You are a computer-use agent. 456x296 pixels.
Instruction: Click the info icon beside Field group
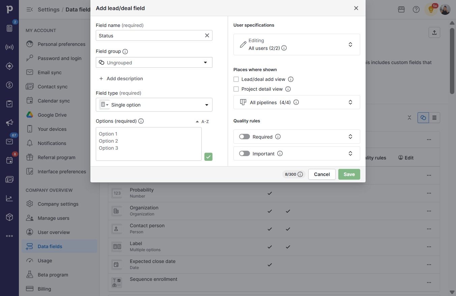125,52
